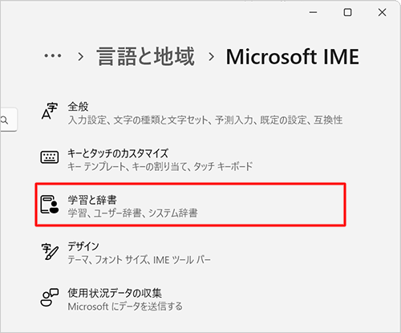Click the search magnifier icon
Image resolution: width=401 pixels, height=333 pixels.
4,120
